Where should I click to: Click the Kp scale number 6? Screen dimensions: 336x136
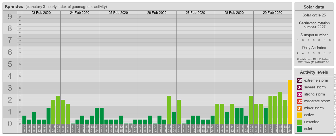[x=9, y=52]
